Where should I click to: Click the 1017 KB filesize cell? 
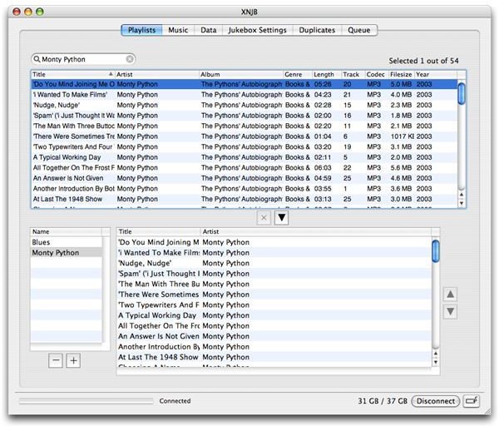[403, 136]
